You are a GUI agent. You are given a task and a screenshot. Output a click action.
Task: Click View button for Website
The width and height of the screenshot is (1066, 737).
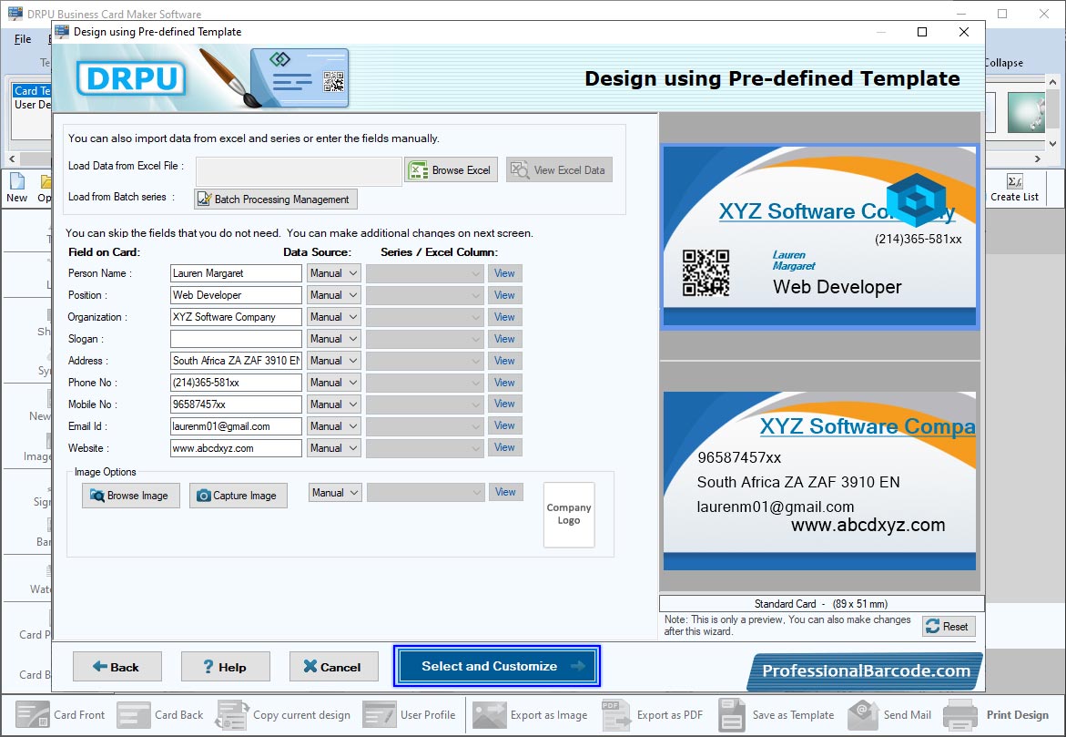click(x=504, y=447)
